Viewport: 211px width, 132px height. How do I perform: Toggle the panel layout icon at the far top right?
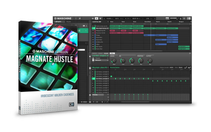tap(189, 18)
